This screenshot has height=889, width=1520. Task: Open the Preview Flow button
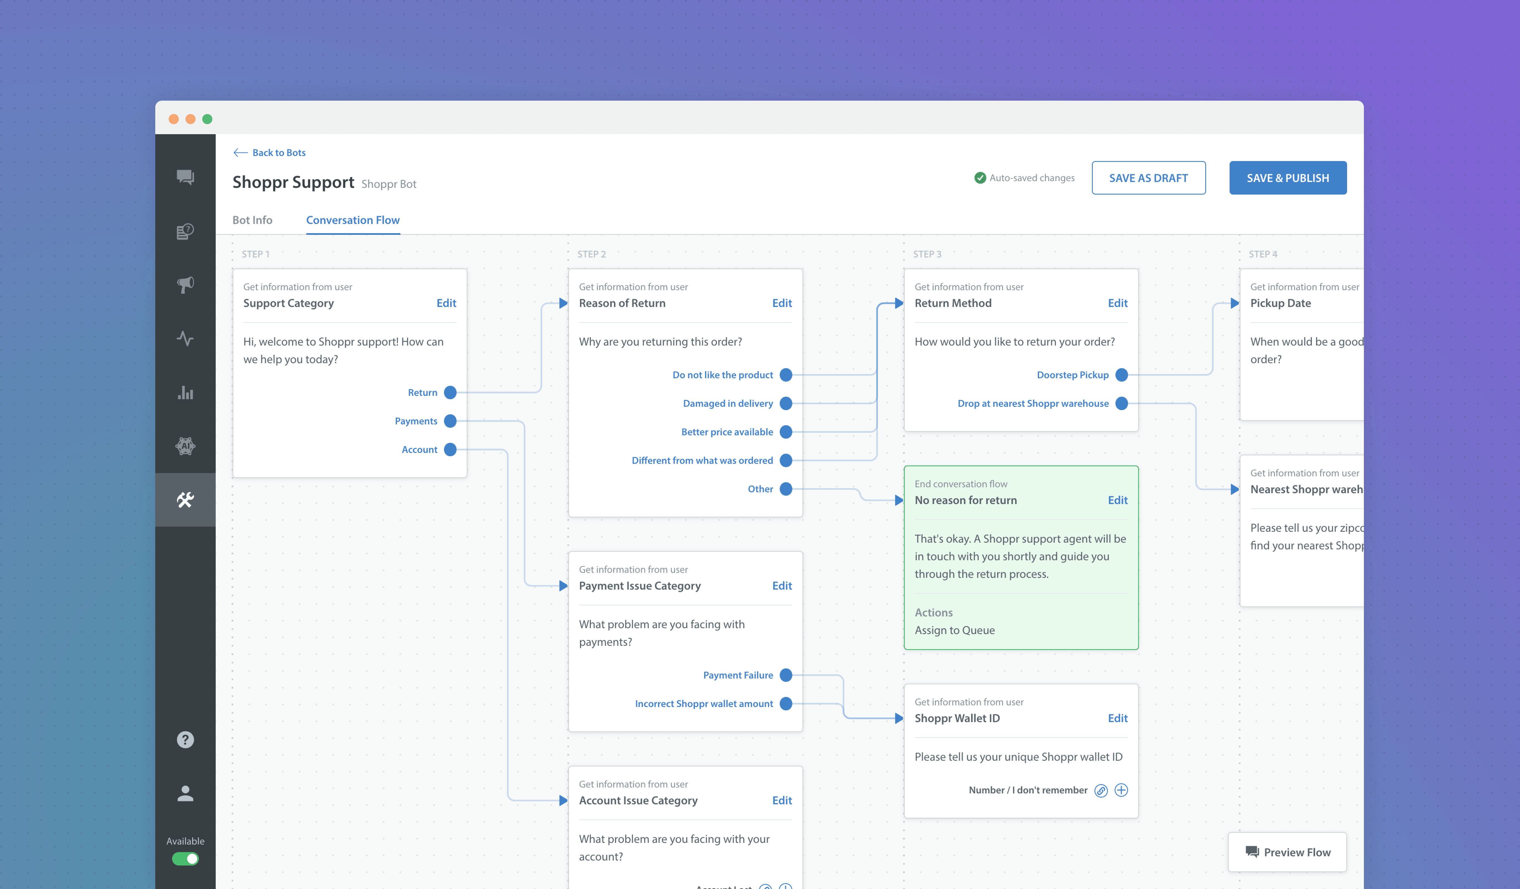coord(1287,852)
